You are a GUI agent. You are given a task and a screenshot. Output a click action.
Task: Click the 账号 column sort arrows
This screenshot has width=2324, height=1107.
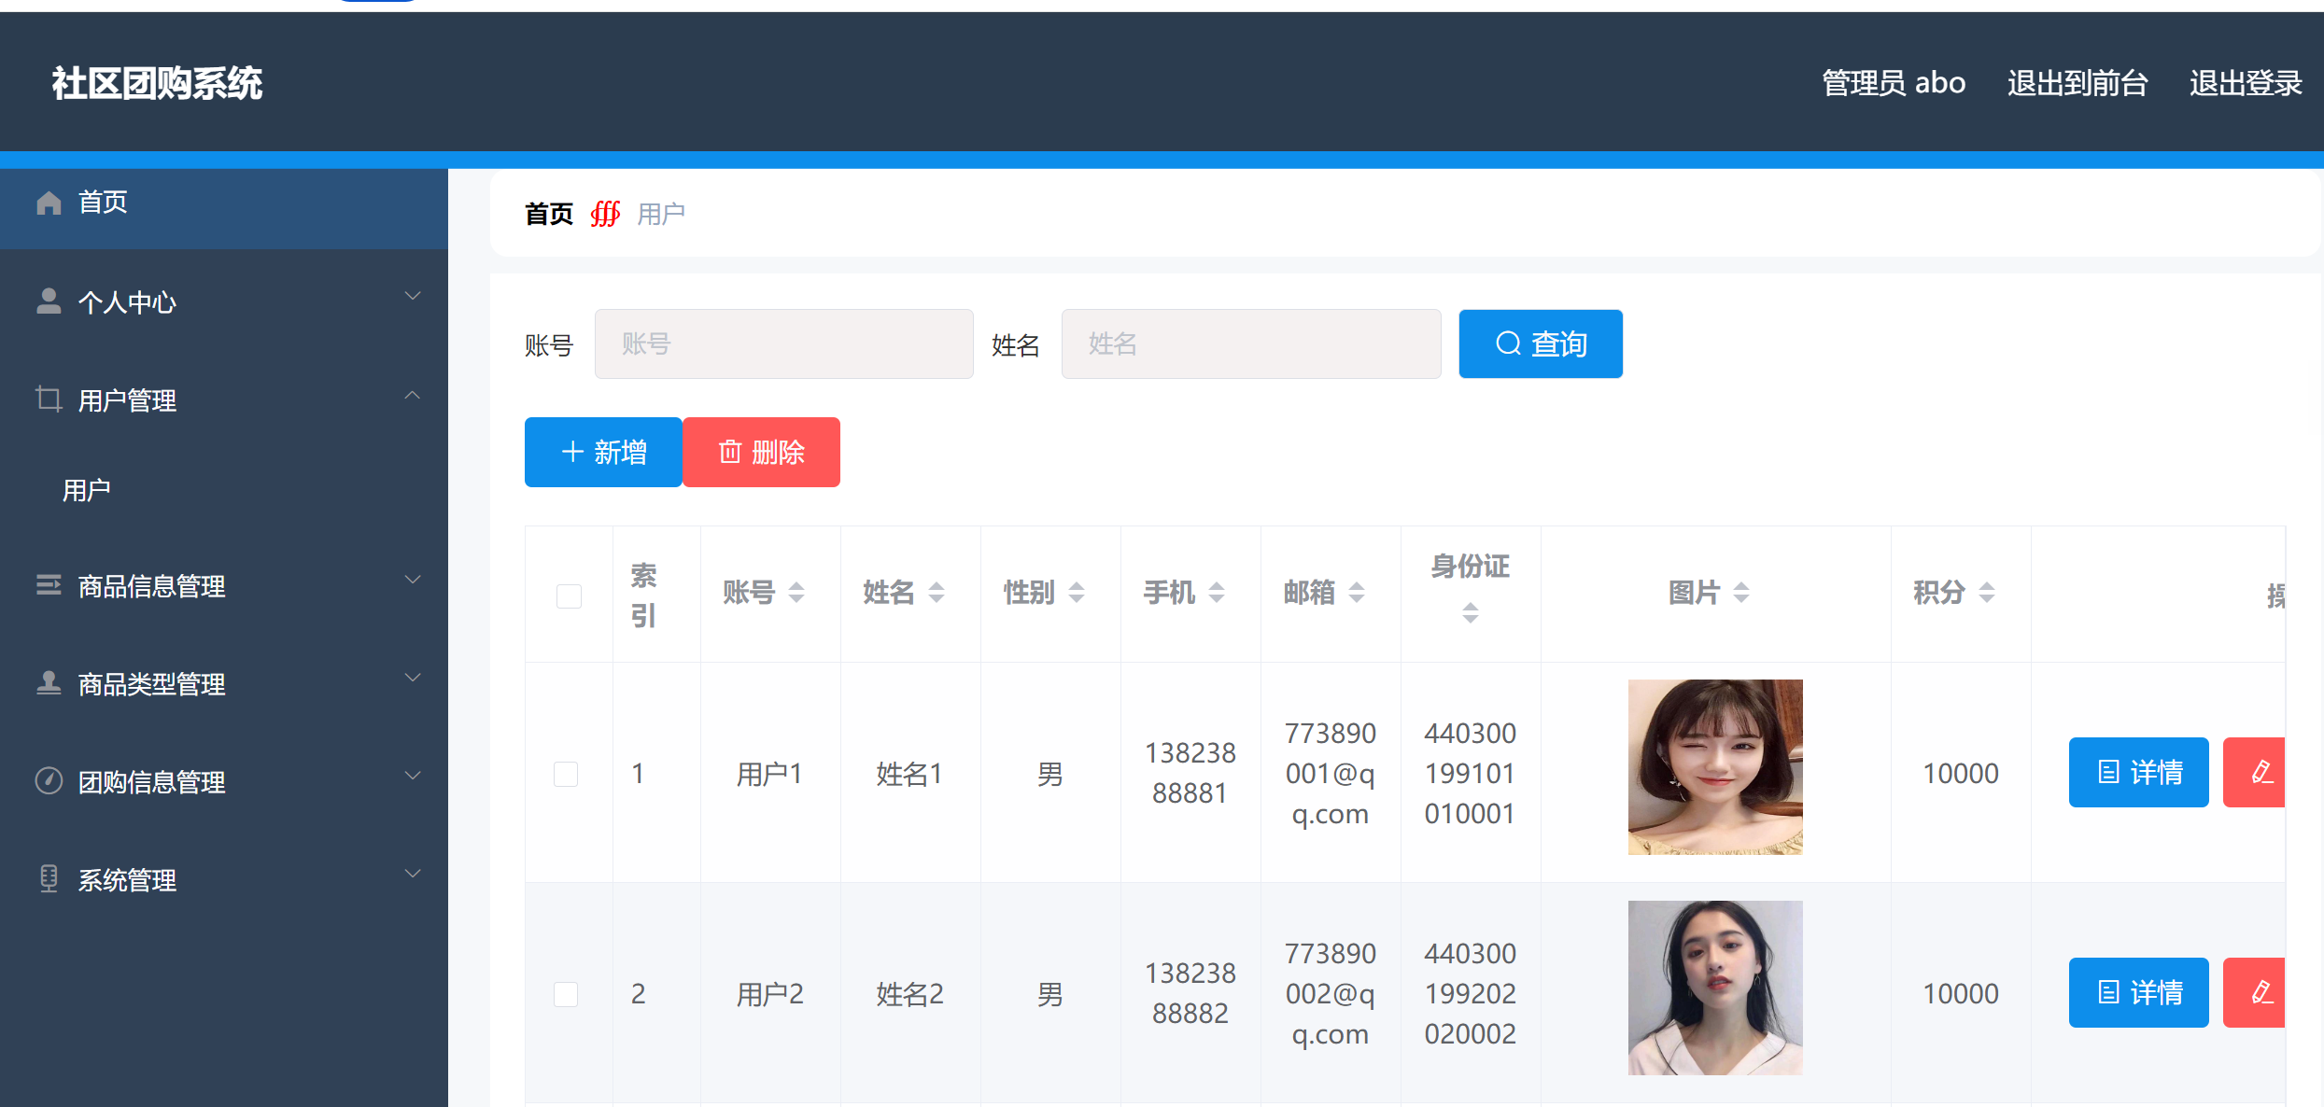click(796, 593)
